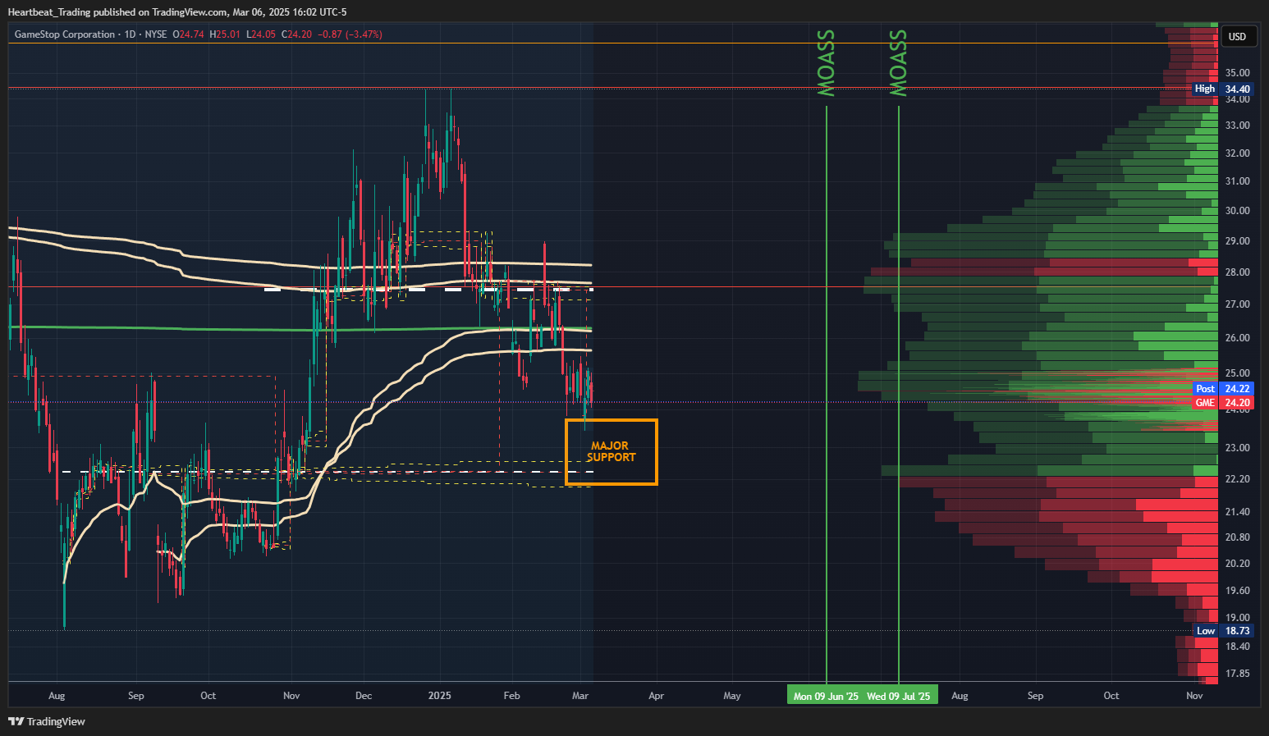Click the 35.00 price axis label
The width and height of the screenshot is (1269, 736).
point(1237,73)
